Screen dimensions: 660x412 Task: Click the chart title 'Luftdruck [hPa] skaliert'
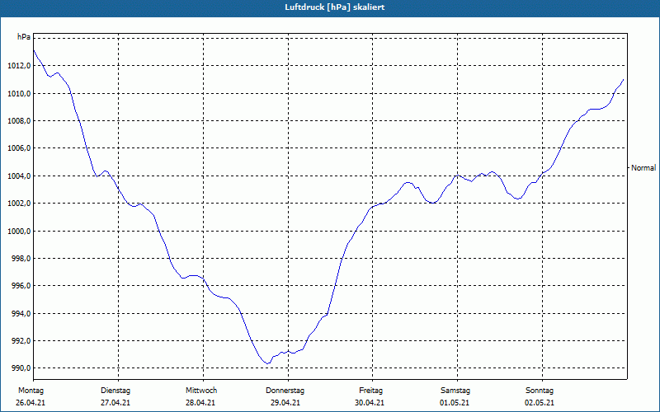coord(335,7)
